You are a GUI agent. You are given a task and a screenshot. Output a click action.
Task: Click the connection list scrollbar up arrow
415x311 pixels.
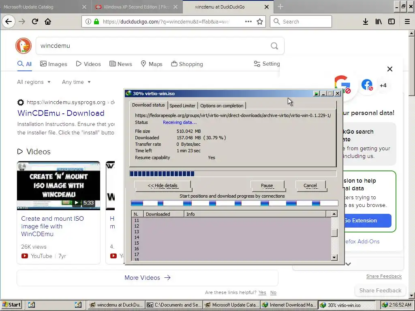(x=334, y=214)
